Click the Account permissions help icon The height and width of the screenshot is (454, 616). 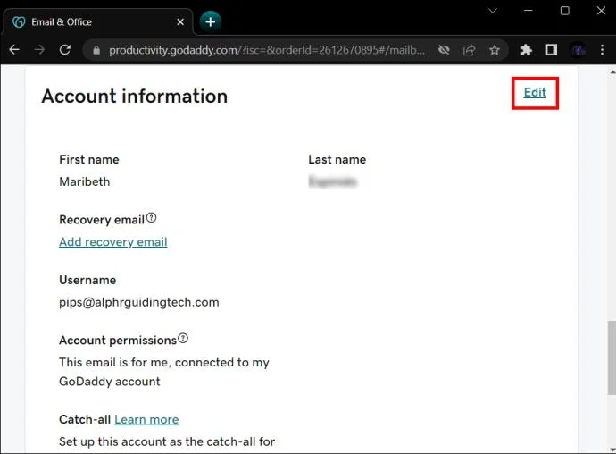183,339
